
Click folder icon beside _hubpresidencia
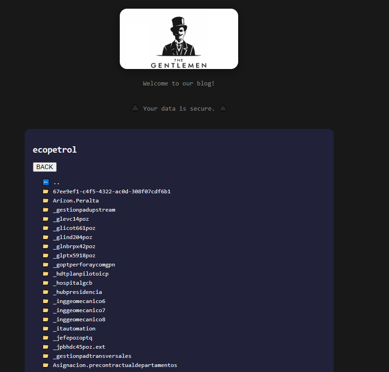coord(46,292)
